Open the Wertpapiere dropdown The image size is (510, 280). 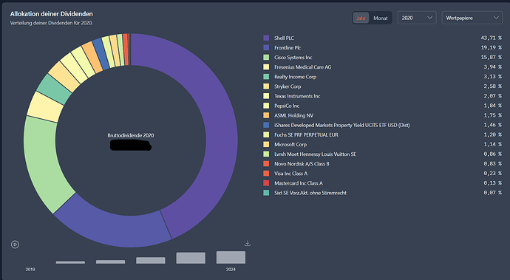click(x=472, y=18)
